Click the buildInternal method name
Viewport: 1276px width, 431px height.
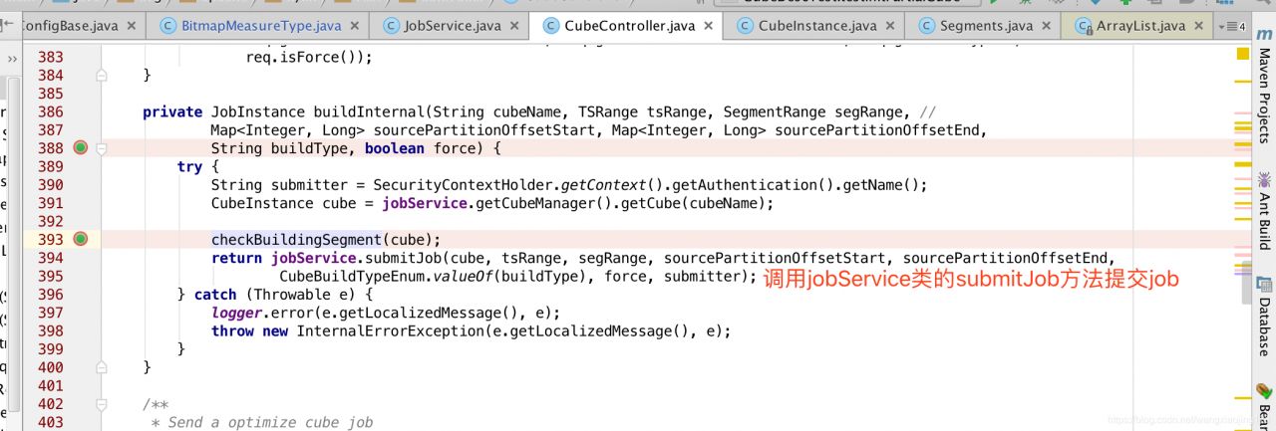tap(369, 111)
